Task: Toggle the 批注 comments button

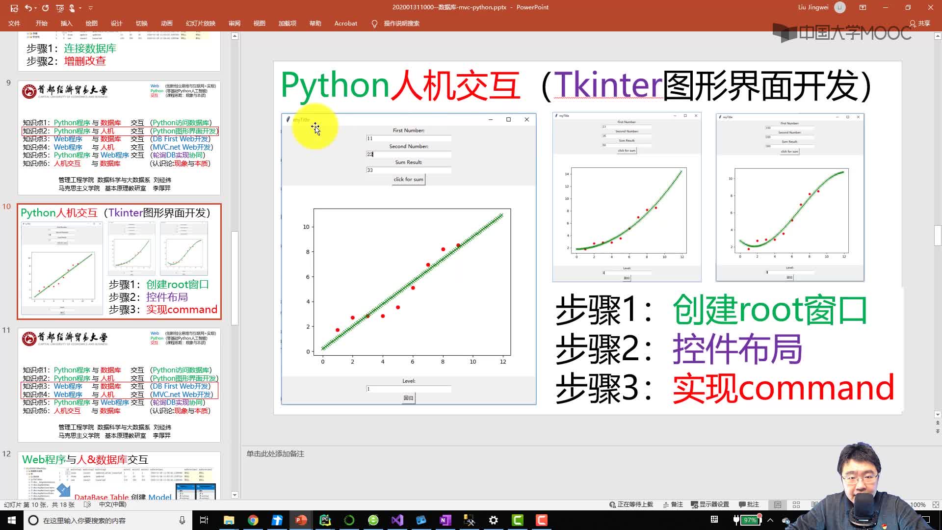Action: click(749, 504)
